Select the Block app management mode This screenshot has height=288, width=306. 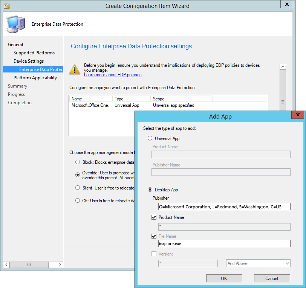(78, 162)
